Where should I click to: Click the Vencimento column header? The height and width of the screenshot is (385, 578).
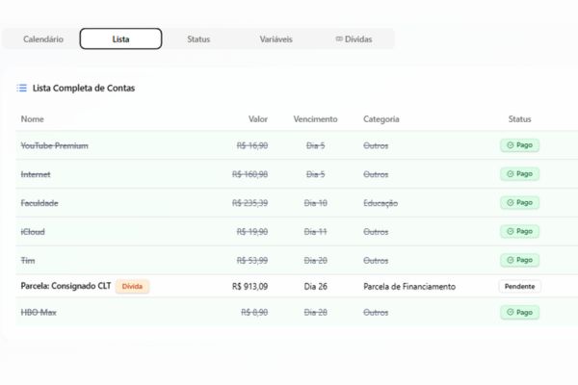315,119
